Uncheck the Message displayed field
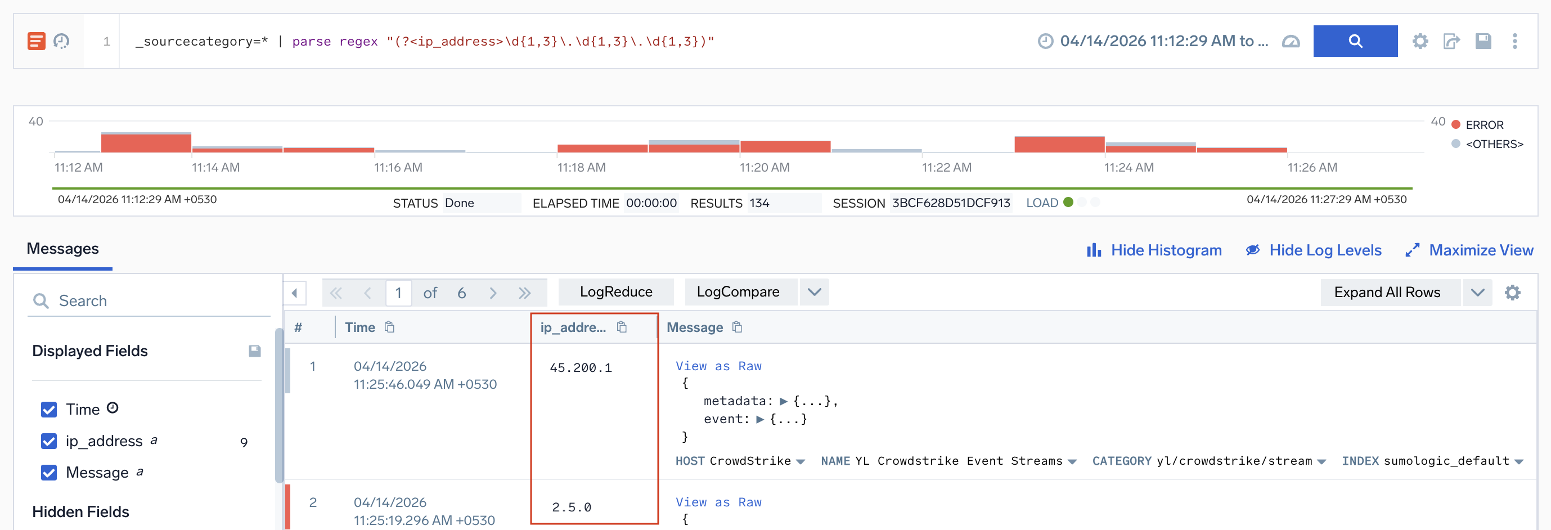 tap(49, 473)
